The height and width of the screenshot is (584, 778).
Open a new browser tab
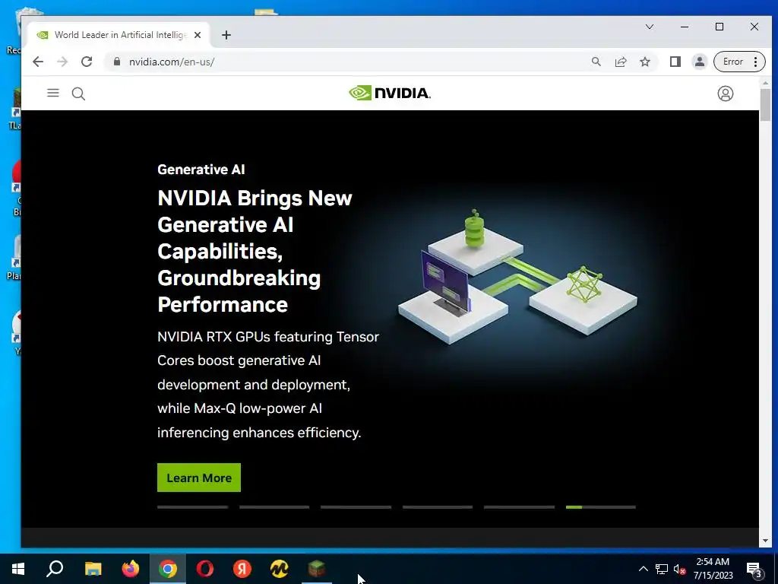click(x=226, y=35)
